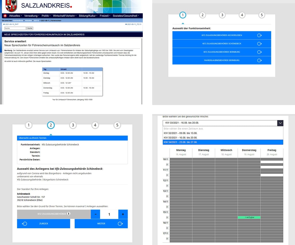
Task: Select Kfz-Zulassungsbehörde Aschersleben
Action: point(222,35)
